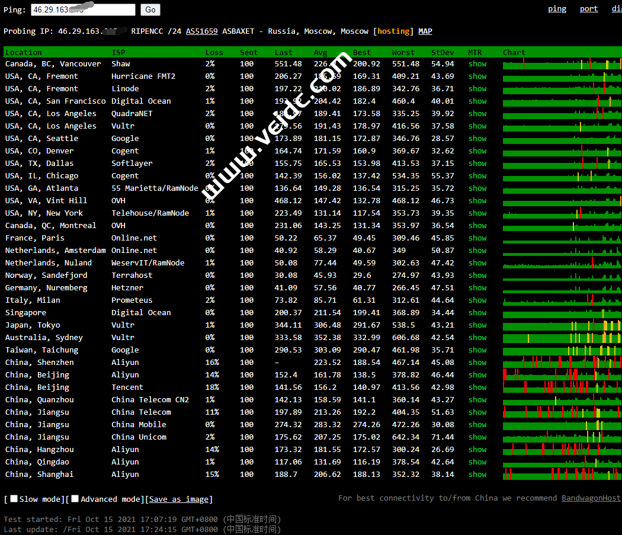This screenshot has height=535, width=622.
Task: Click the Location column header
Action: [24, 52]
